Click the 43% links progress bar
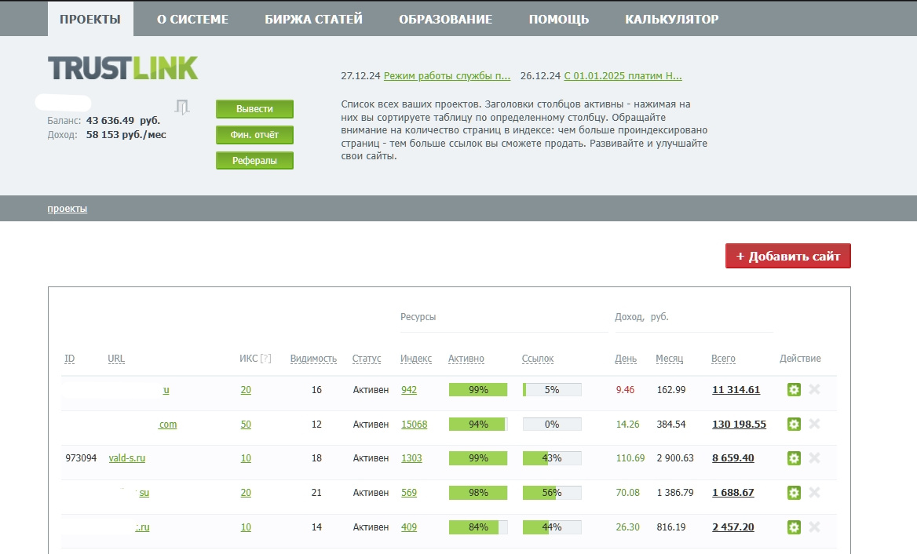This screenshot has height=554, width=917. [552, 458]
